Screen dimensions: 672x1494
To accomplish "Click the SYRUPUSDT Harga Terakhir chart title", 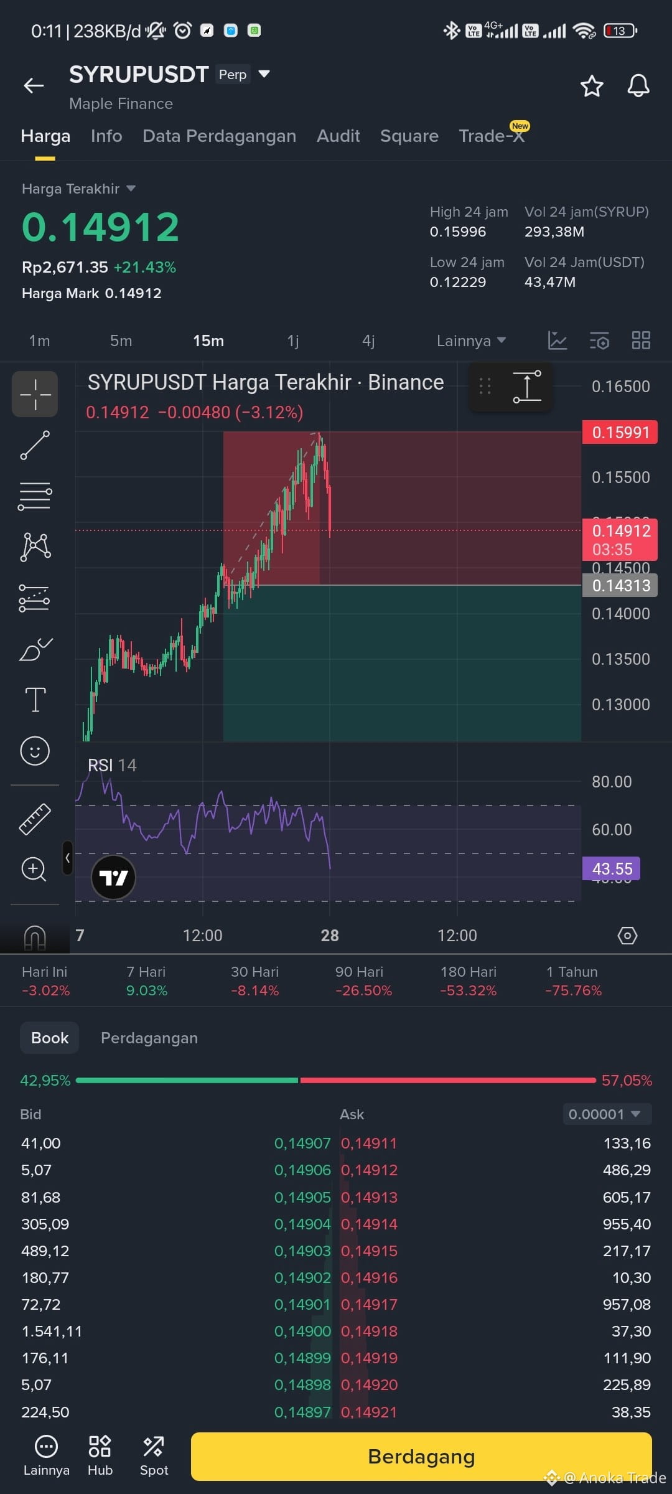I will click(x=266, y=382).
